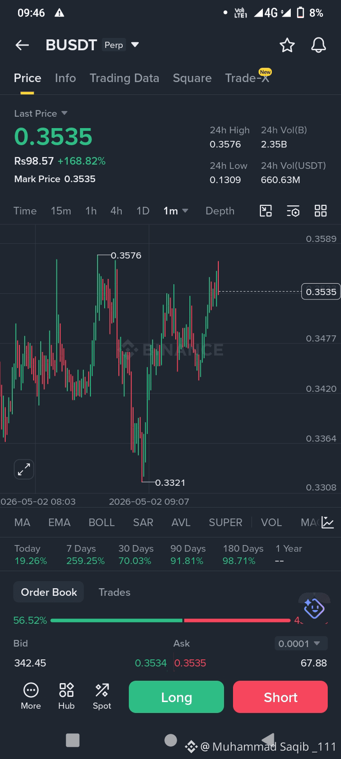Expand chart to fullscreen

[x=24, y=469]
